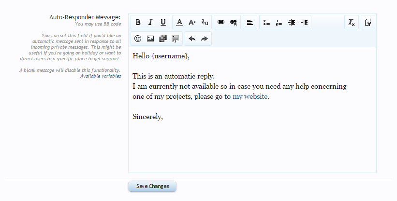Open the Available variables link
Viewport: 397px width, 201px height.
pyautogui.click(x=100, y=76)
